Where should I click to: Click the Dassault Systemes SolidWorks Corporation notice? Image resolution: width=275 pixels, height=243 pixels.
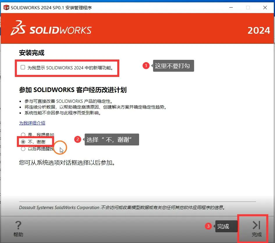point(122,208)
